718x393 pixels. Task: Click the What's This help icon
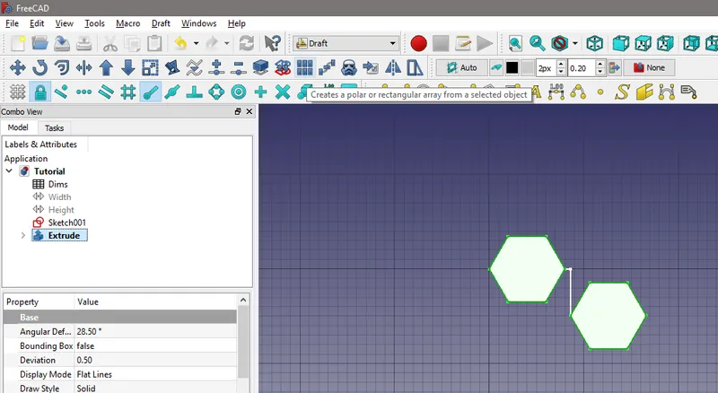click(274, 43)
